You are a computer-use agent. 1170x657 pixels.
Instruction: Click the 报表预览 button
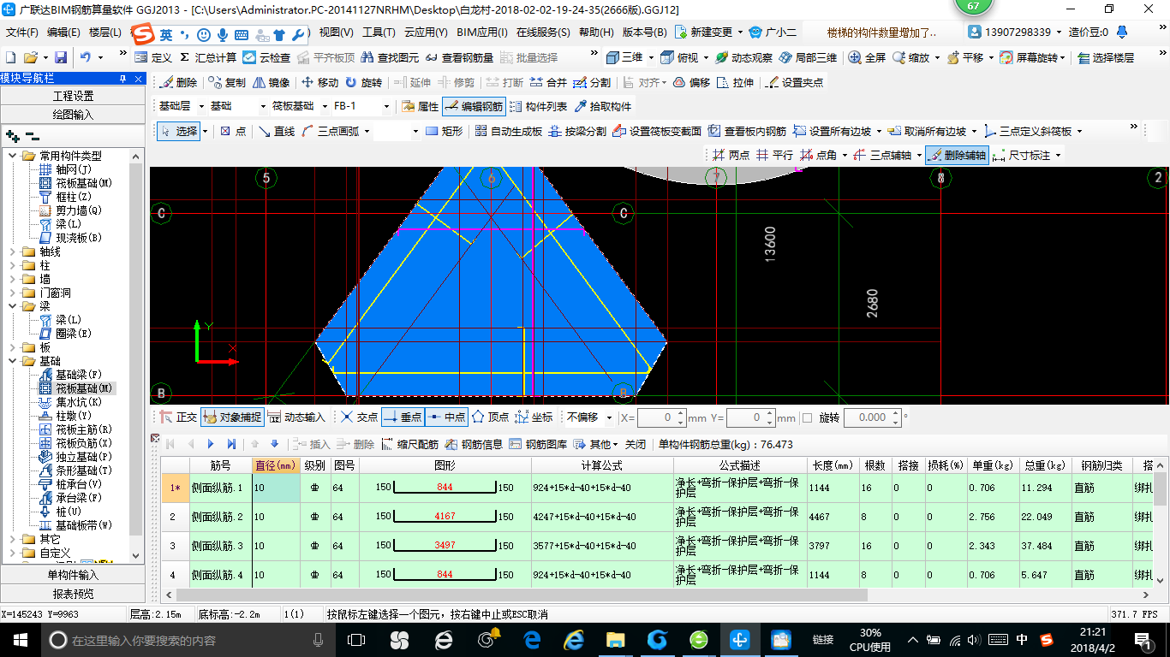pyautogui.click(x=74, y=593)
